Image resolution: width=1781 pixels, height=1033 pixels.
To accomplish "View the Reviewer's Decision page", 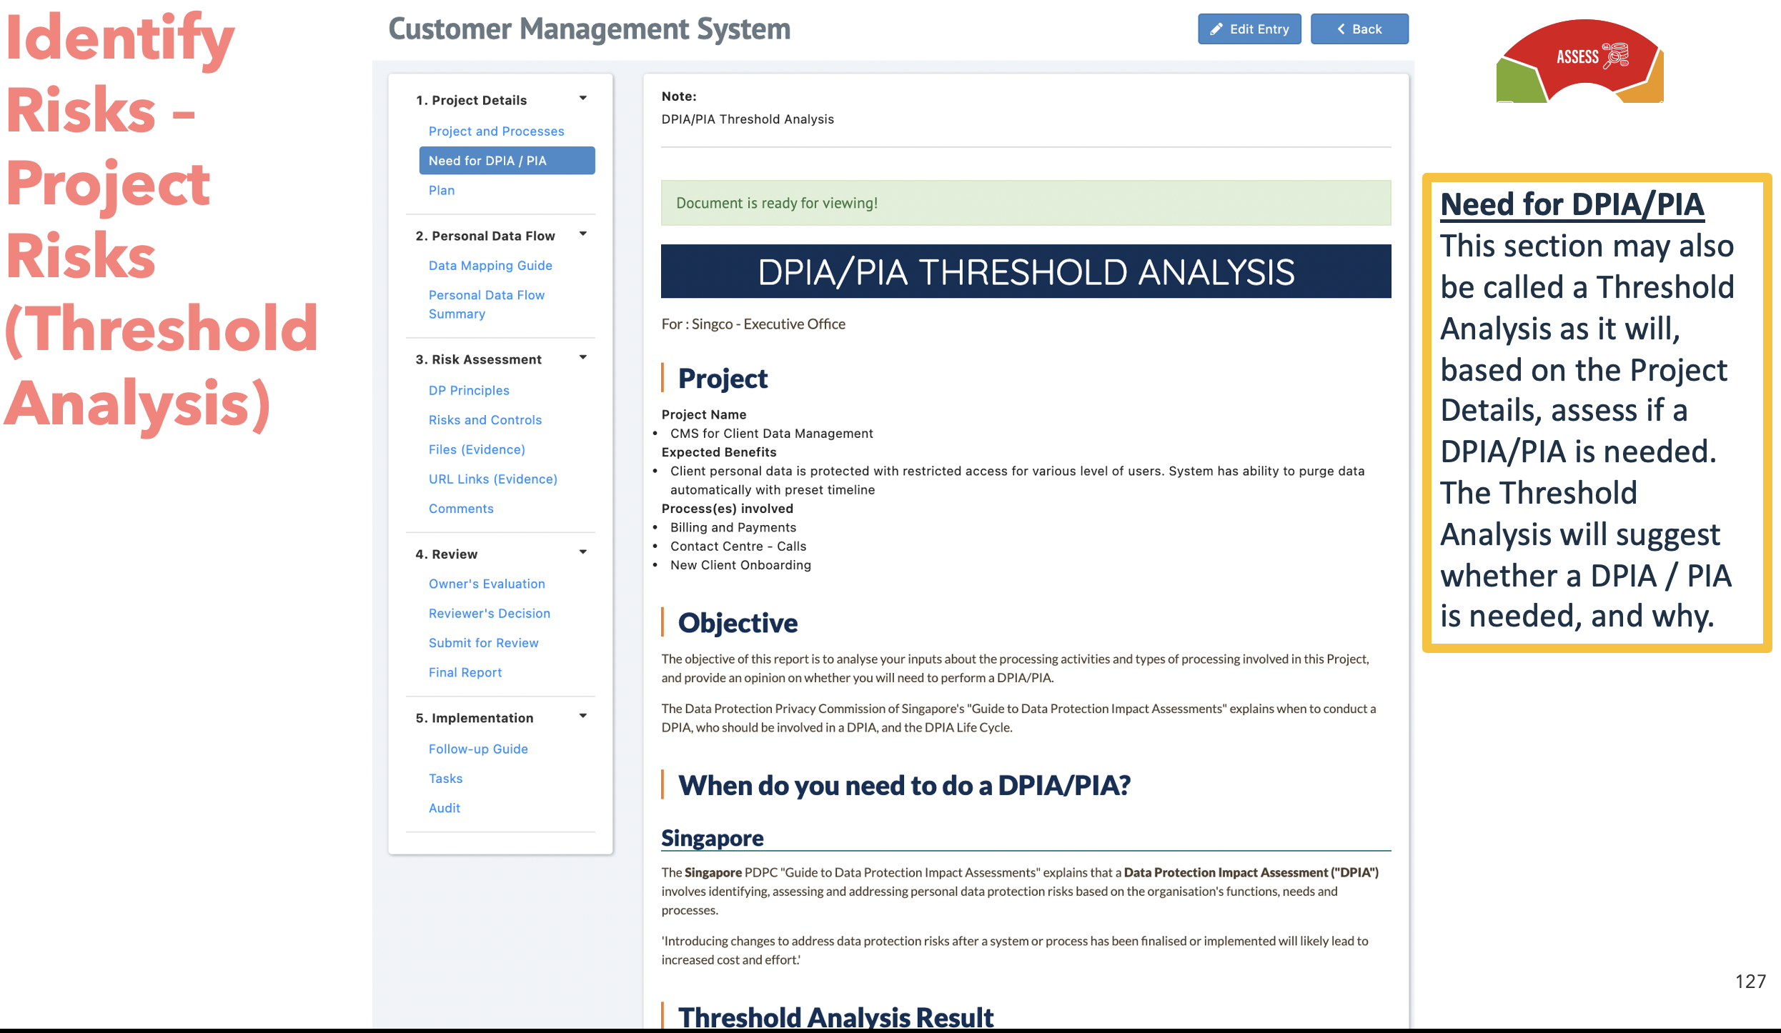I will 489,614.
